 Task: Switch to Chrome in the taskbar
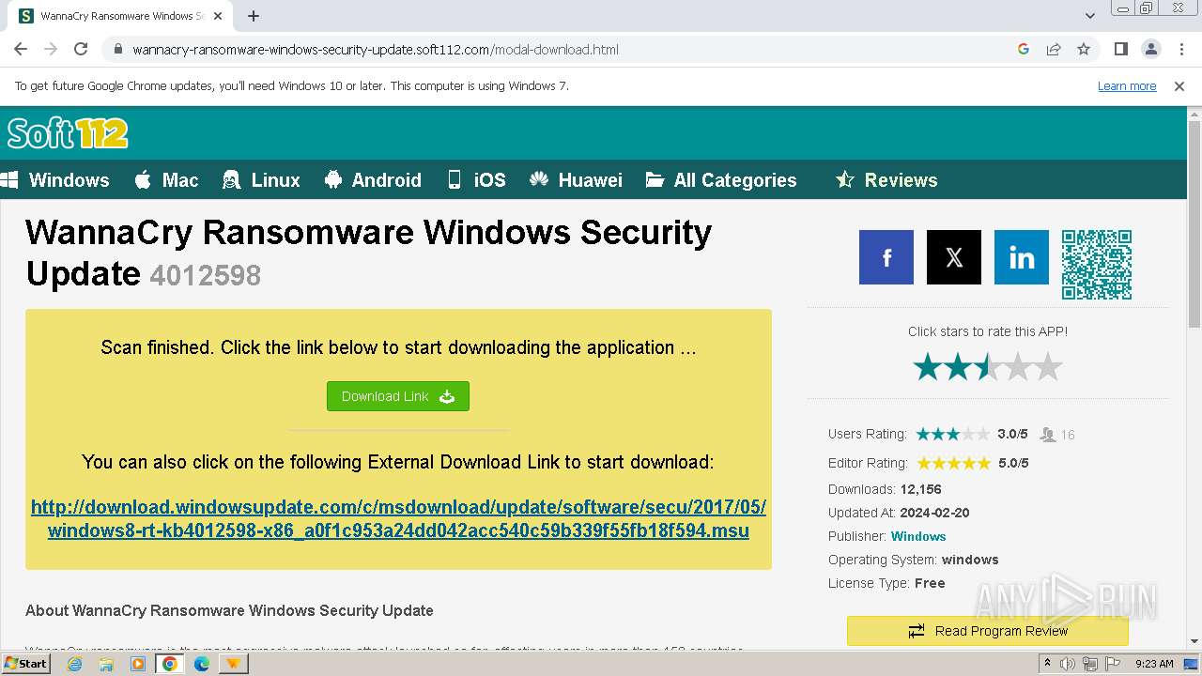pyautogui.click(x=170, y=664)
